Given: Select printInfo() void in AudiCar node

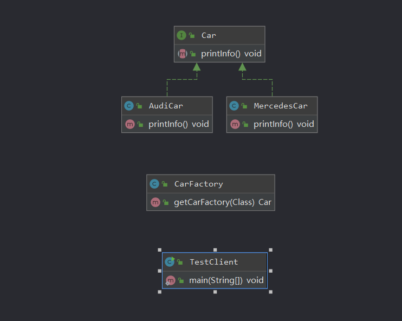Looking at the screenshot, I should click(179, 124).
